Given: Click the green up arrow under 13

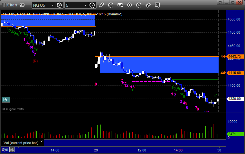Looking at the screenshot, I should (x=133, y=90).
